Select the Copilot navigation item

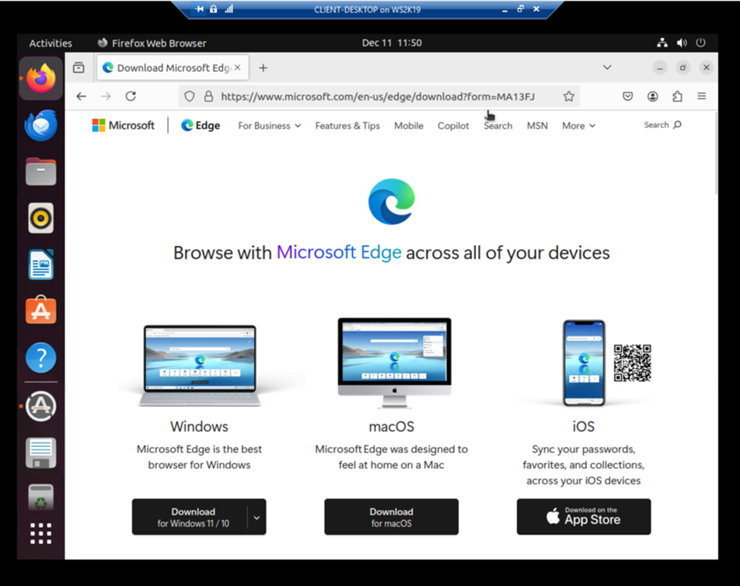(x=453, y=126)
